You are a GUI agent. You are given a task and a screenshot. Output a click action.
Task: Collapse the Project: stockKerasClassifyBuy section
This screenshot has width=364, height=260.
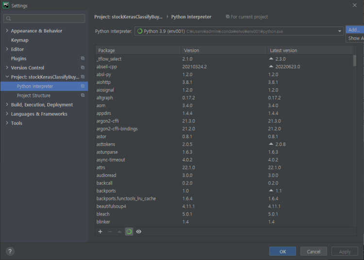tap(7, 76)
